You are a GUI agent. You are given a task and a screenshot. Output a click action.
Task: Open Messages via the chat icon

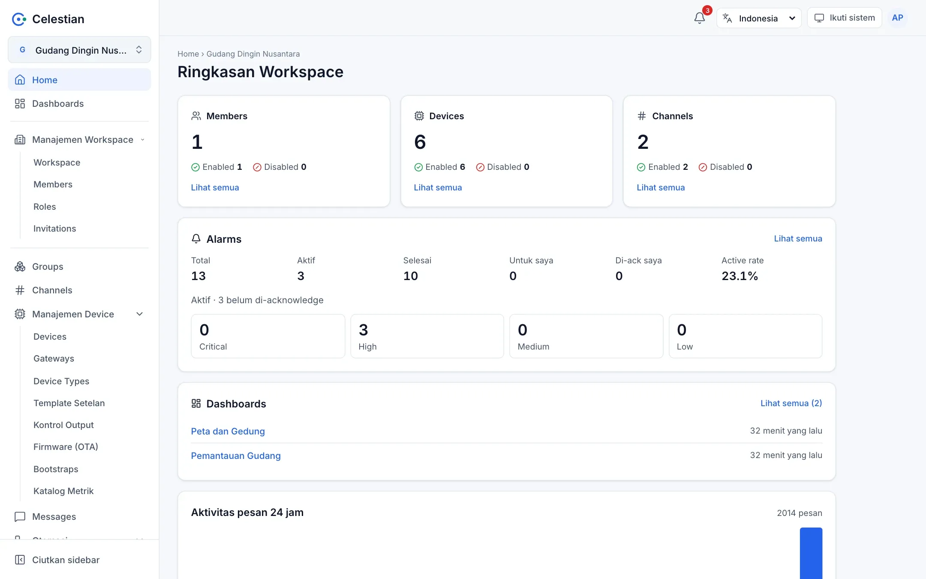[20, 516]
